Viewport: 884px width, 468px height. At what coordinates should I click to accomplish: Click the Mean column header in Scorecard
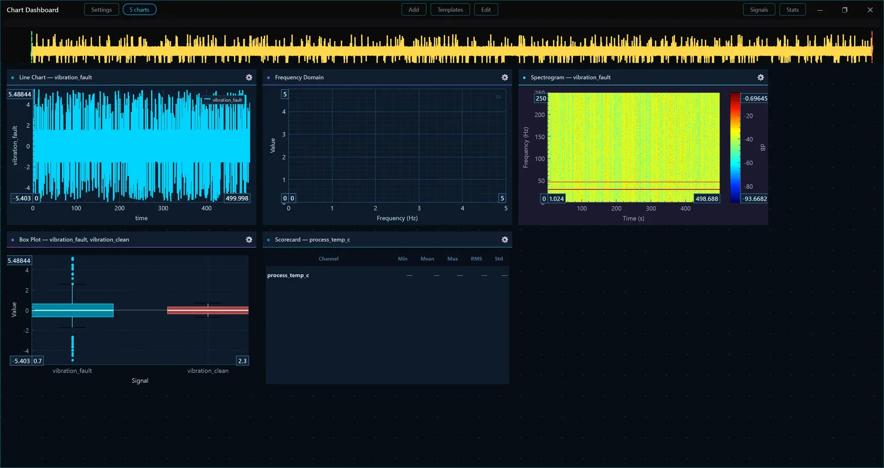[427, 259]
